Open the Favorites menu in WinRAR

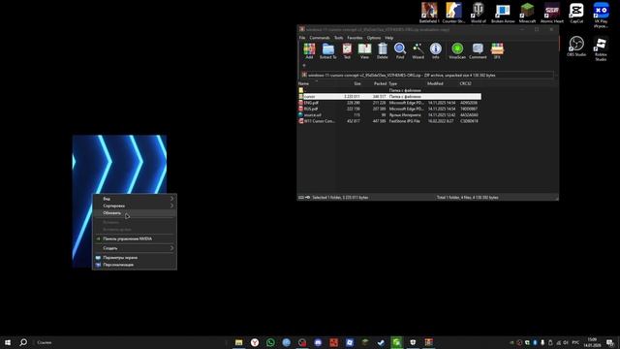tap(355, 38)
